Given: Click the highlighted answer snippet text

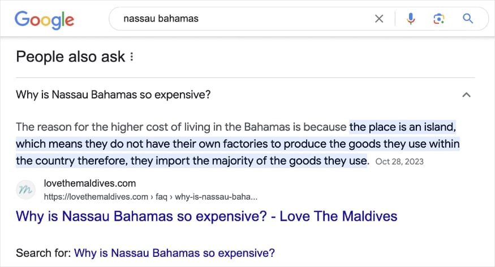Looking at the screenshot, I should pyautogui.click(x=238, y=144).
